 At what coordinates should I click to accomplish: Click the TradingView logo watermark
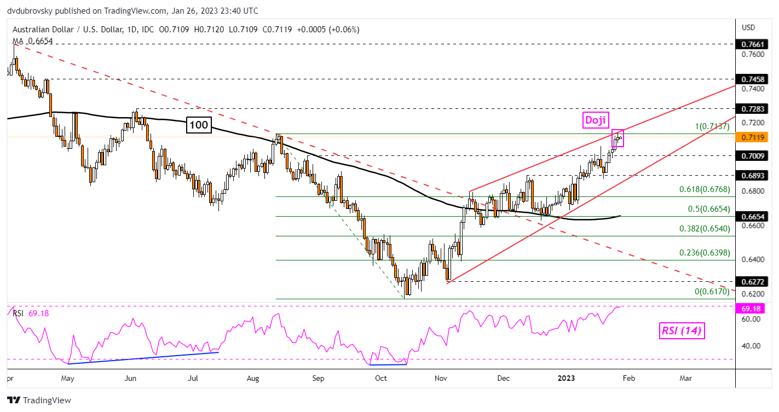click(38, 400)
